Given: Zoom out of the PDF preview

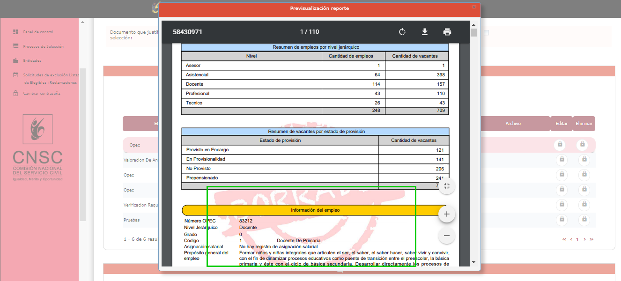Looking at the screenshot, I should [x=446, y=236].
